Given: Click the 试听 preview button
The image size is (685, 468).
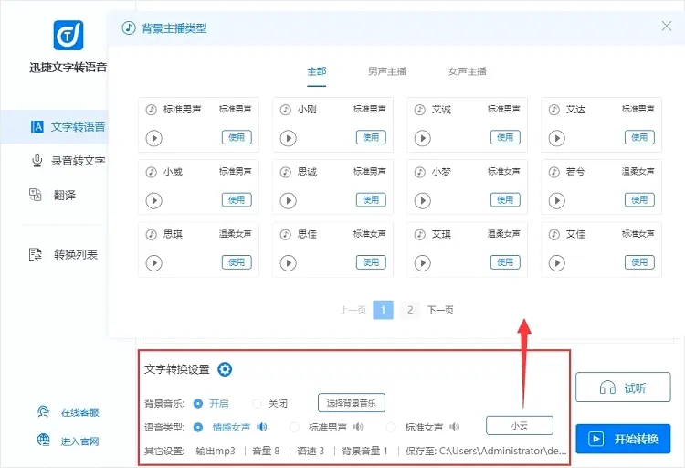Looking at the screenshot, I should coord(623,387).
